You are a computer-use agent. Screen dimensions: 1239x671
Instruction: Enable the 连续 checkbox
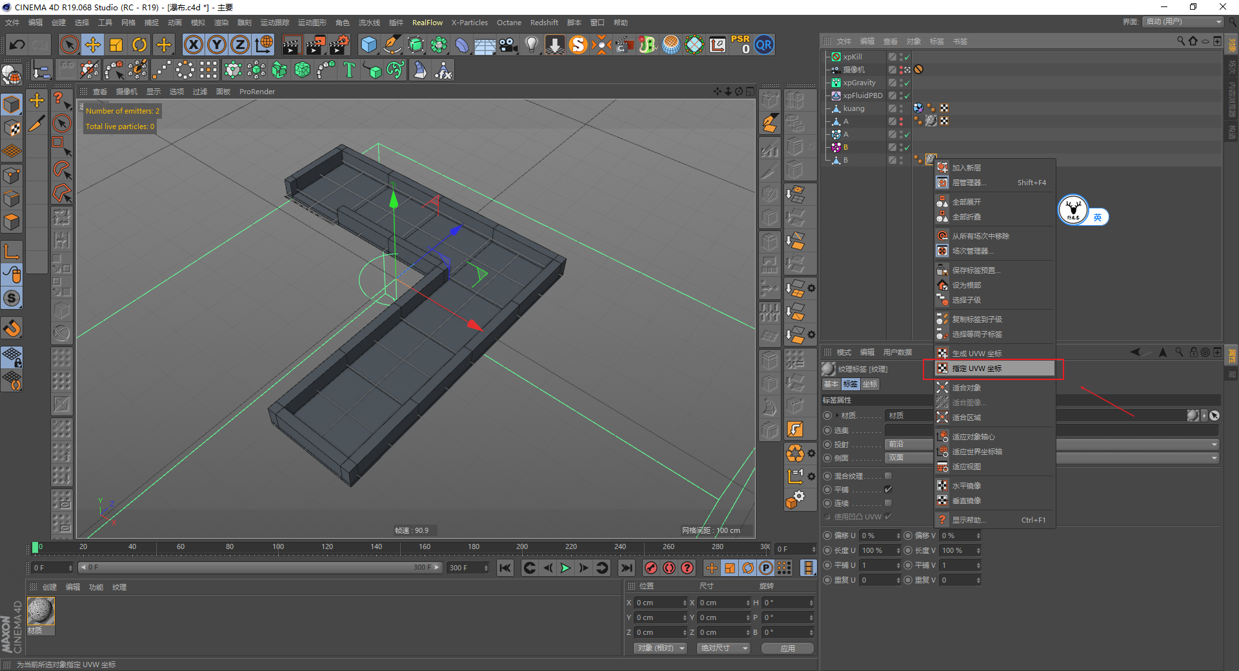pos(888,503)
